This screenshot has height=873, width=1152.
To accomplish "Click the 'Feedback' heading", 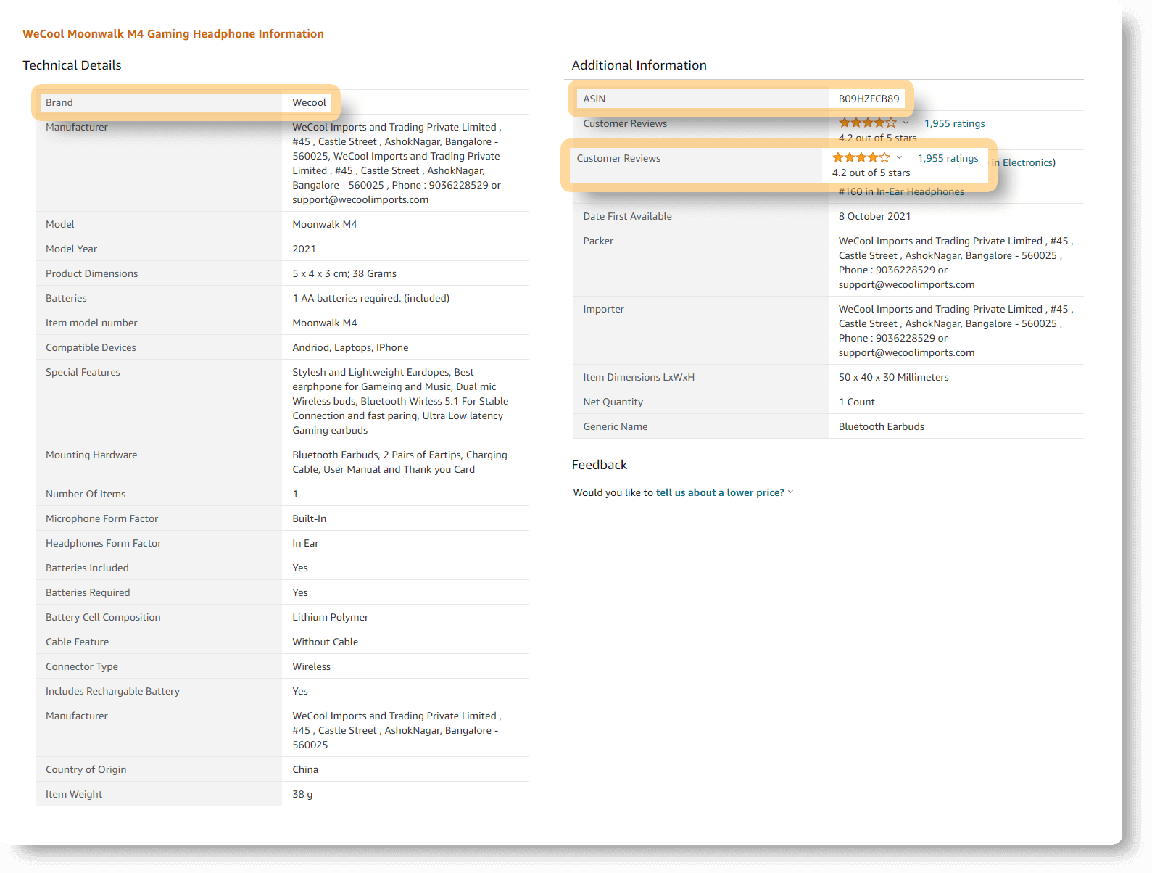I will pyautogui.click(x=599, y=465).
